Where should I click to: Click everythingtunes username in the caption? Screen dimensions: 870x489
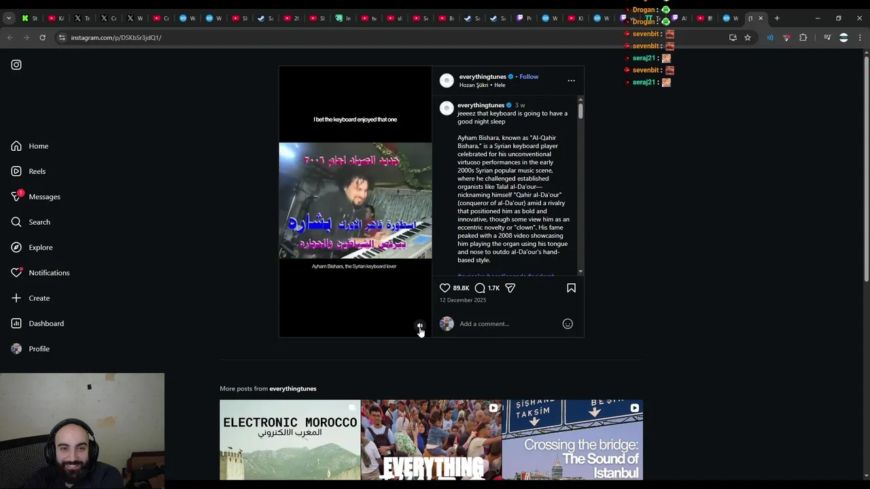[481, 105]
